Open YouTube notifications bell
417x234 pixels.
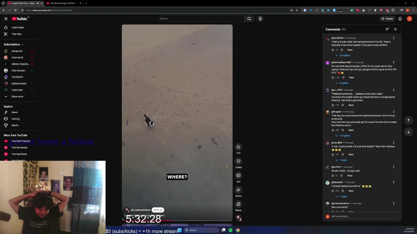(400, 19)
